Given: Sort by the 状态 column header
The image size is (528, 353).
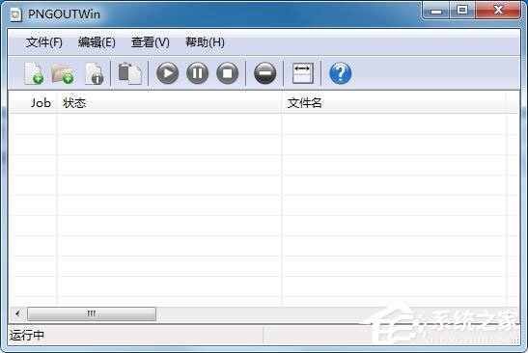Looking at the screenshot, I should pyautogui.click(x=169, y=102).
